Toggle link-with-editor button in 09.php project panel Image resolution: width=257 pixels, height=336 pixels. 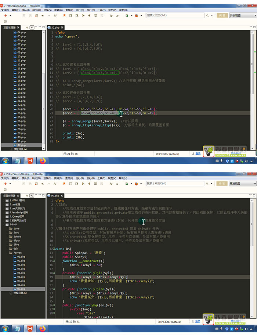point(32,196)
